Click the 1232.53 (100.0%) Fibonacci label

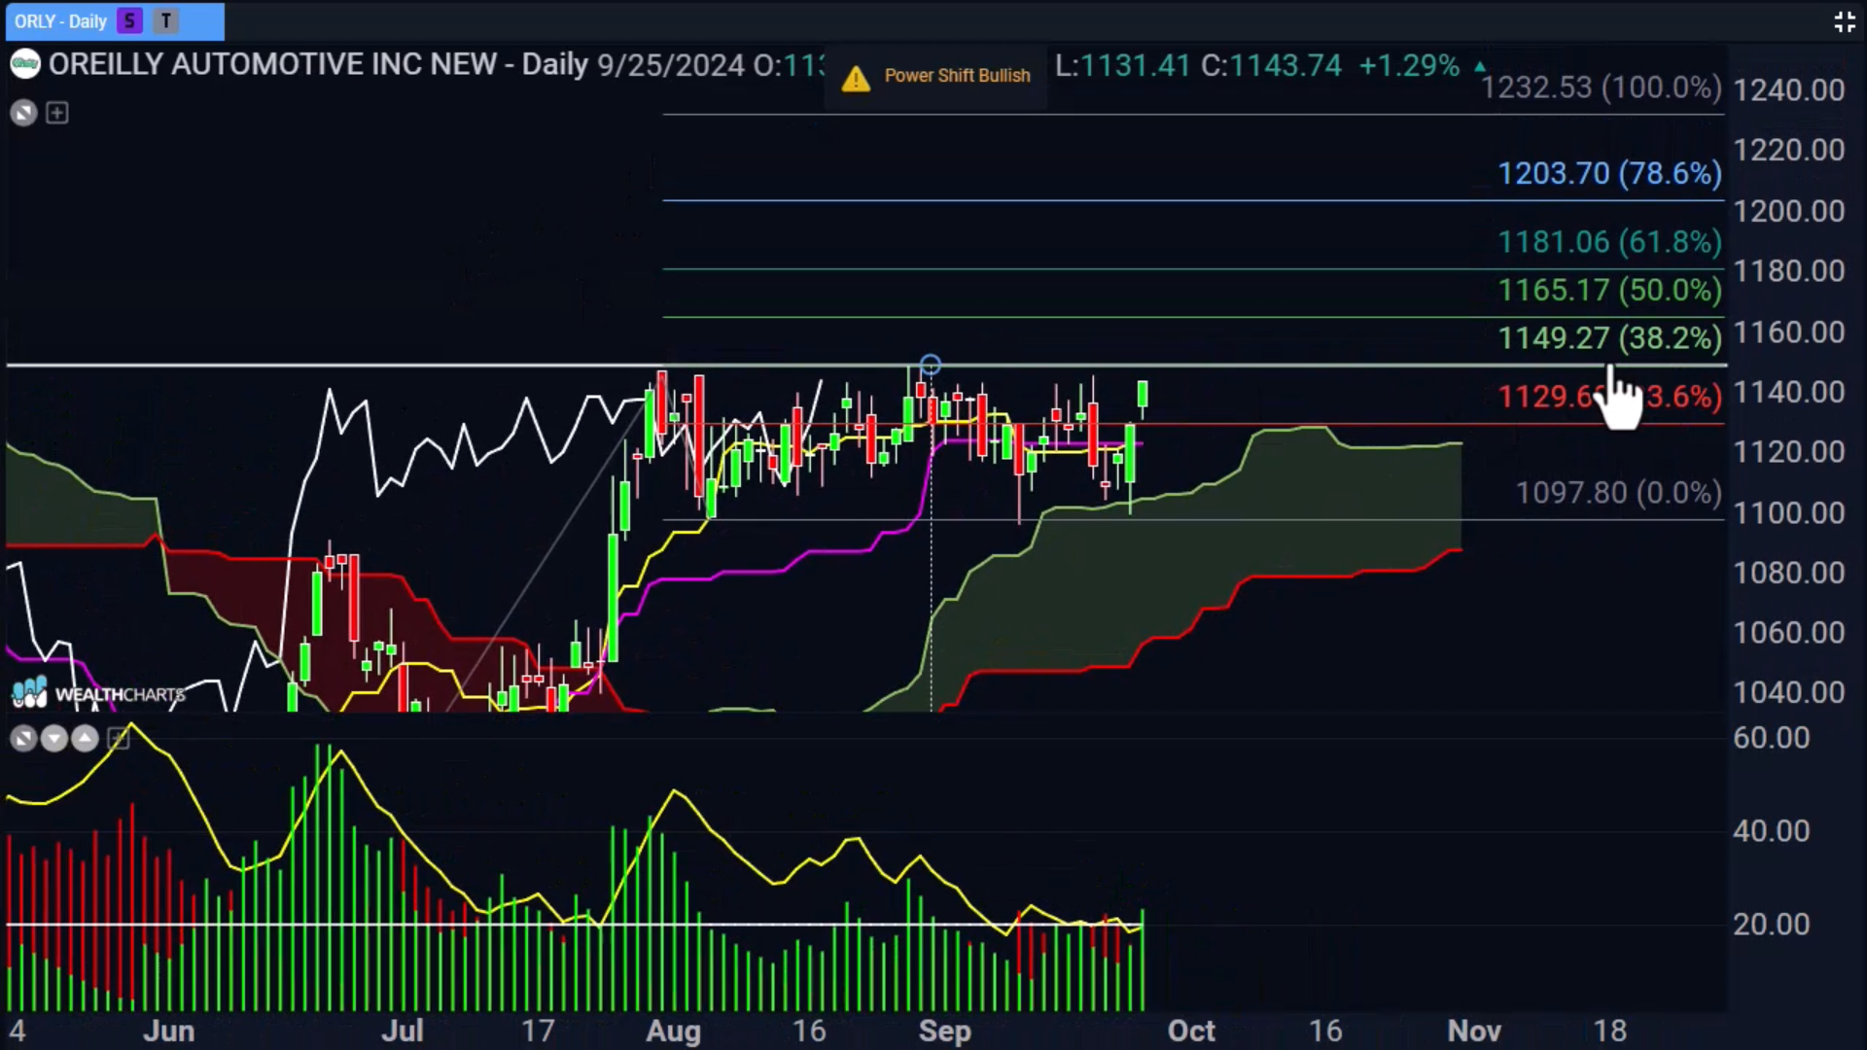click(1601, 87)
